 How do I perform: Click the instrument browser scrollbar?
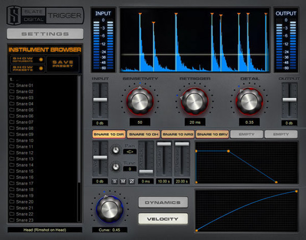(x=79, y=129)
